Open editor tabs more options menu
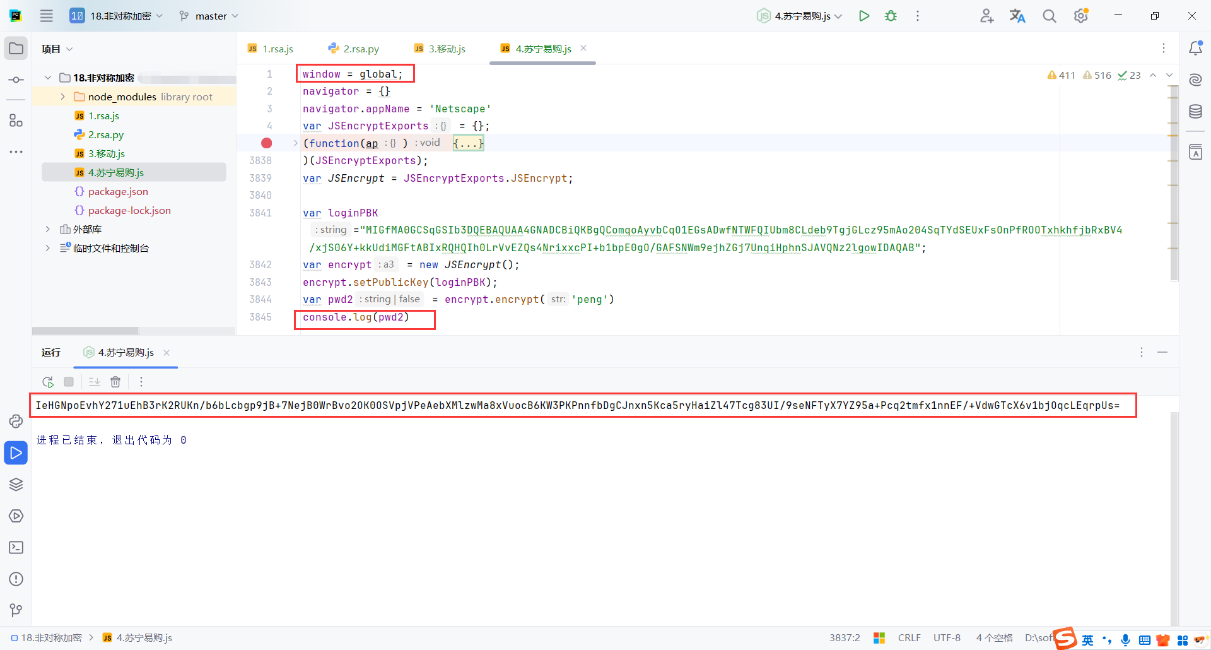 point(1164,48)
